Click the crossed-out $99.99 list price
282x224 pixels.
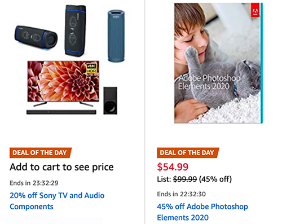(x=185, y=179)
